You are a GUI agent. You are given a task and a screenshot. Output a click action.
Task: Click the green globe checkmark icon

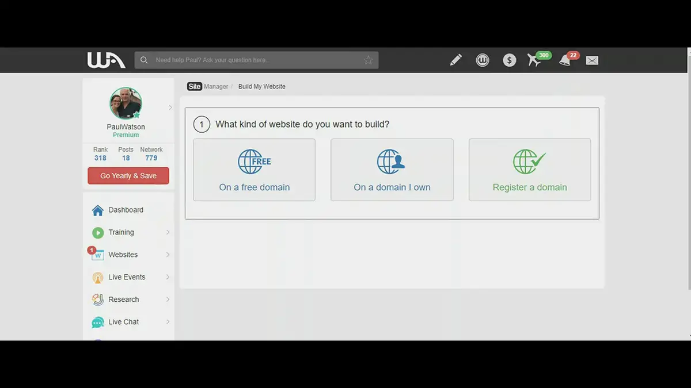pos(529,162)
